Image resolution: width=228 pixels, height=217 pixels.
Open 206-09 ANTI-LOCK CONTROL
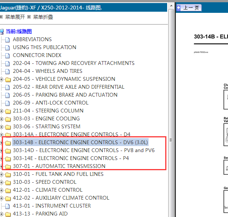point(51,103)
